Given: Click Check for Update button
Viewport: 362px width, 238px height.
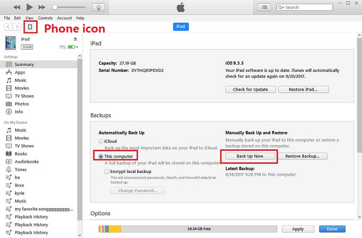Looking at the screenshot, I should 251,90.
